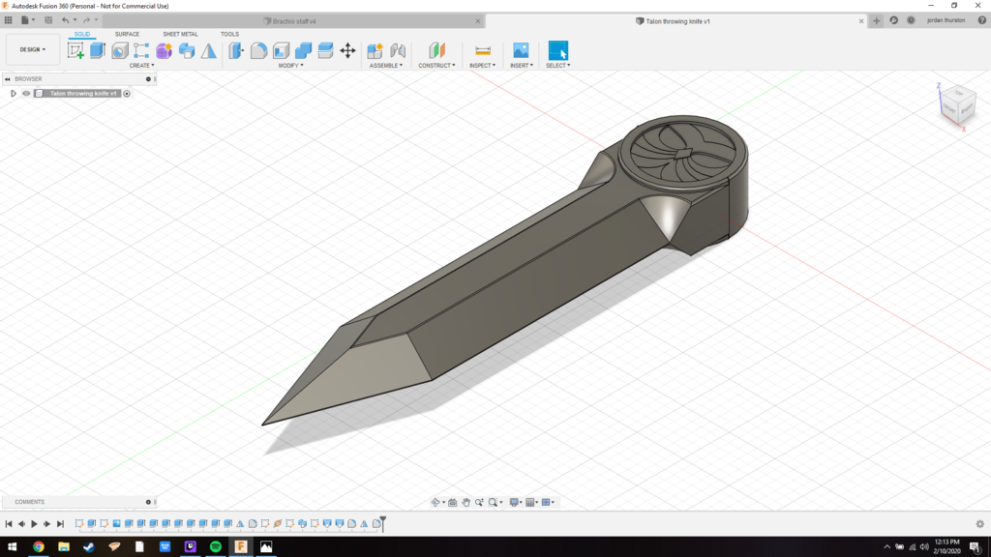Open the job status clock icon
The image size is (991, 557).
tap(911, 20)
